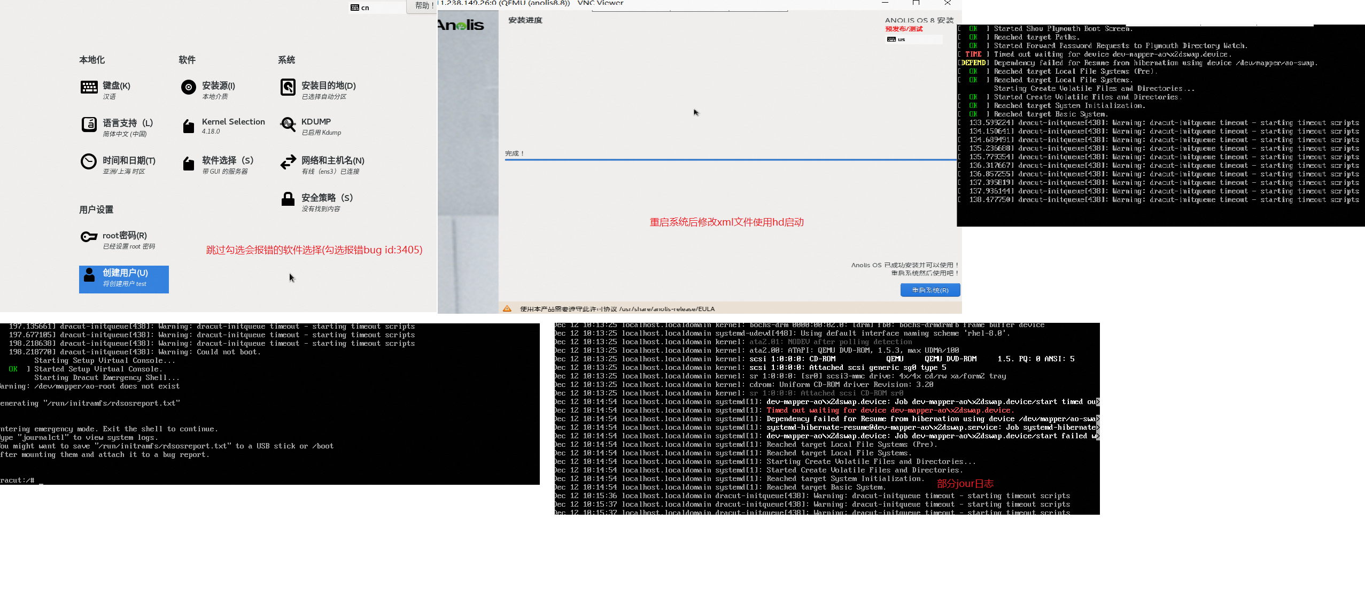1365x589 pixels.
Task: Open Software Selection (软件选择) icon
Action: point(188,164)
